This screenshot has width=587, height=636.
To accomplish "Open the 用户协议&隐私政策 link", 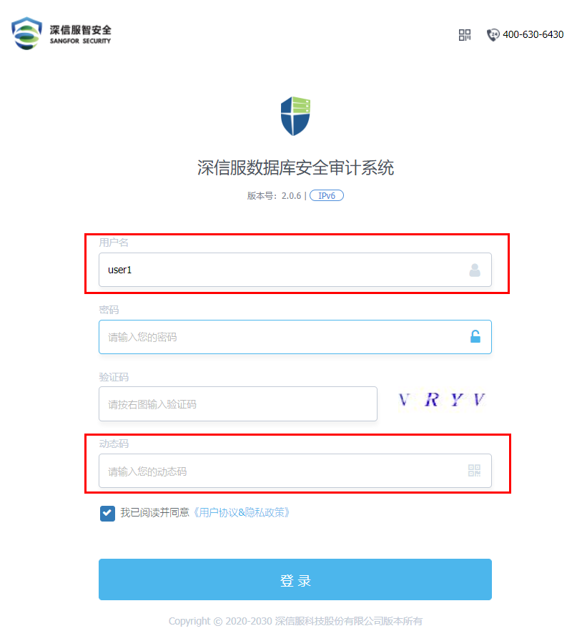I will coord(242,513).
